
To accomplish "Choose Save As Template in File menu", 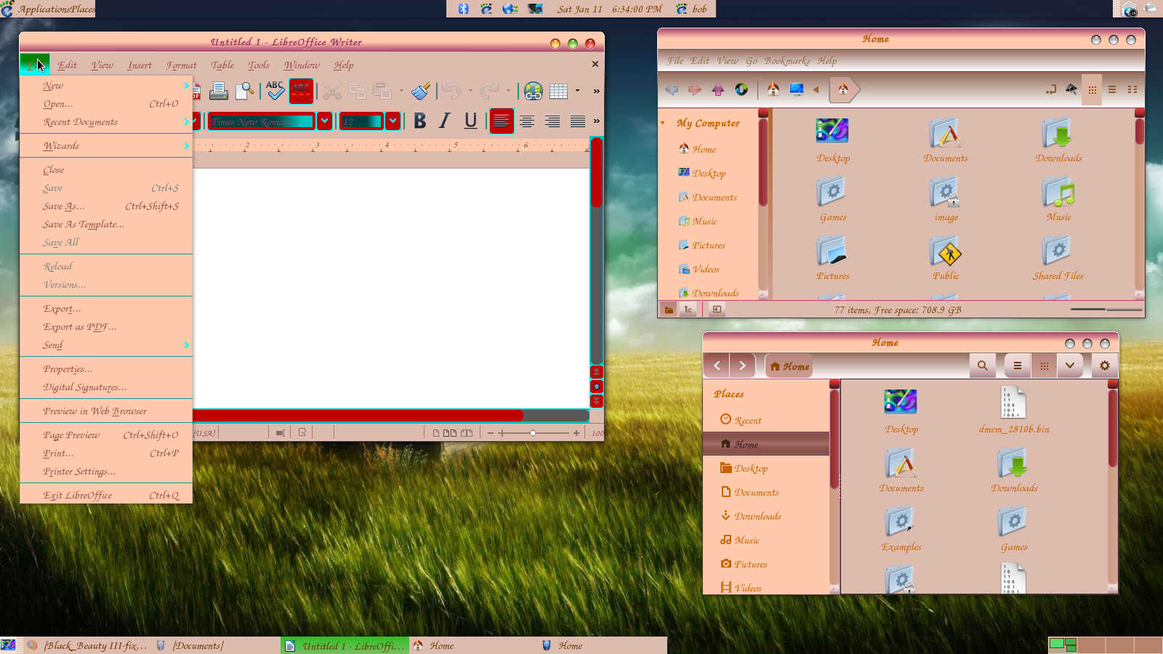I will [x=106, y=225].
